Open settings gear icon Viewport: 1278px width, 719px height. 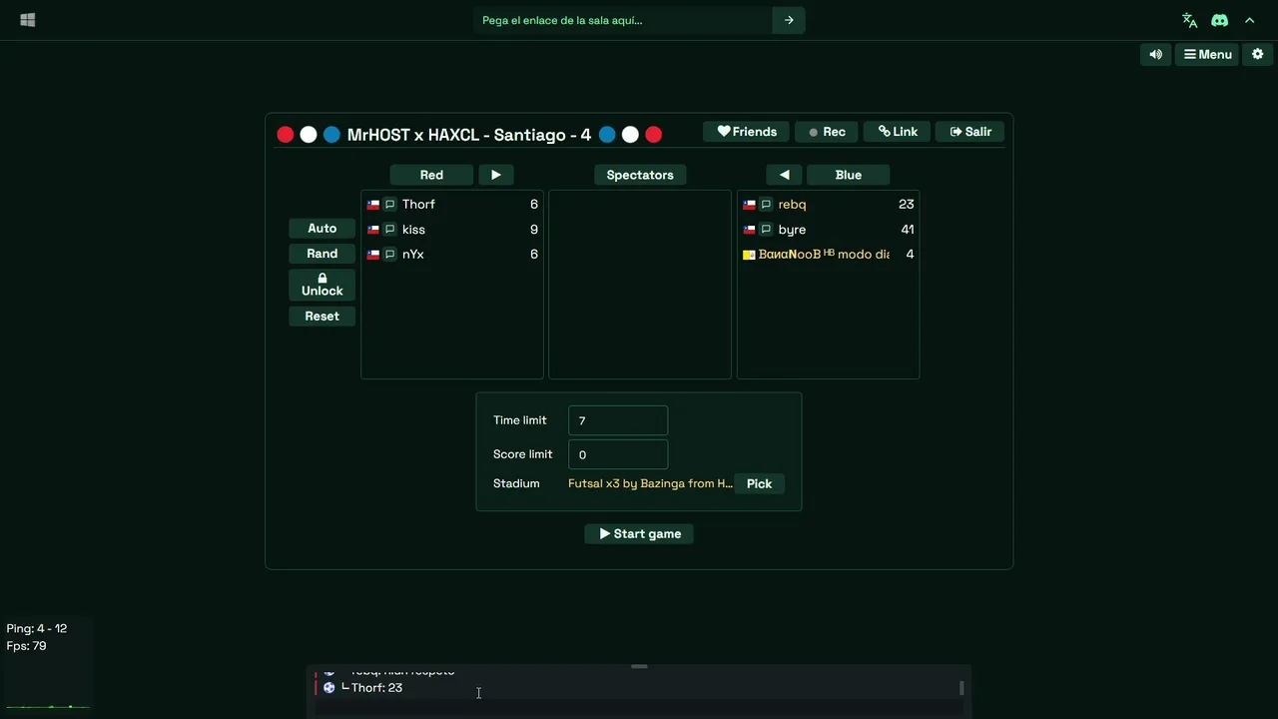1257,55
